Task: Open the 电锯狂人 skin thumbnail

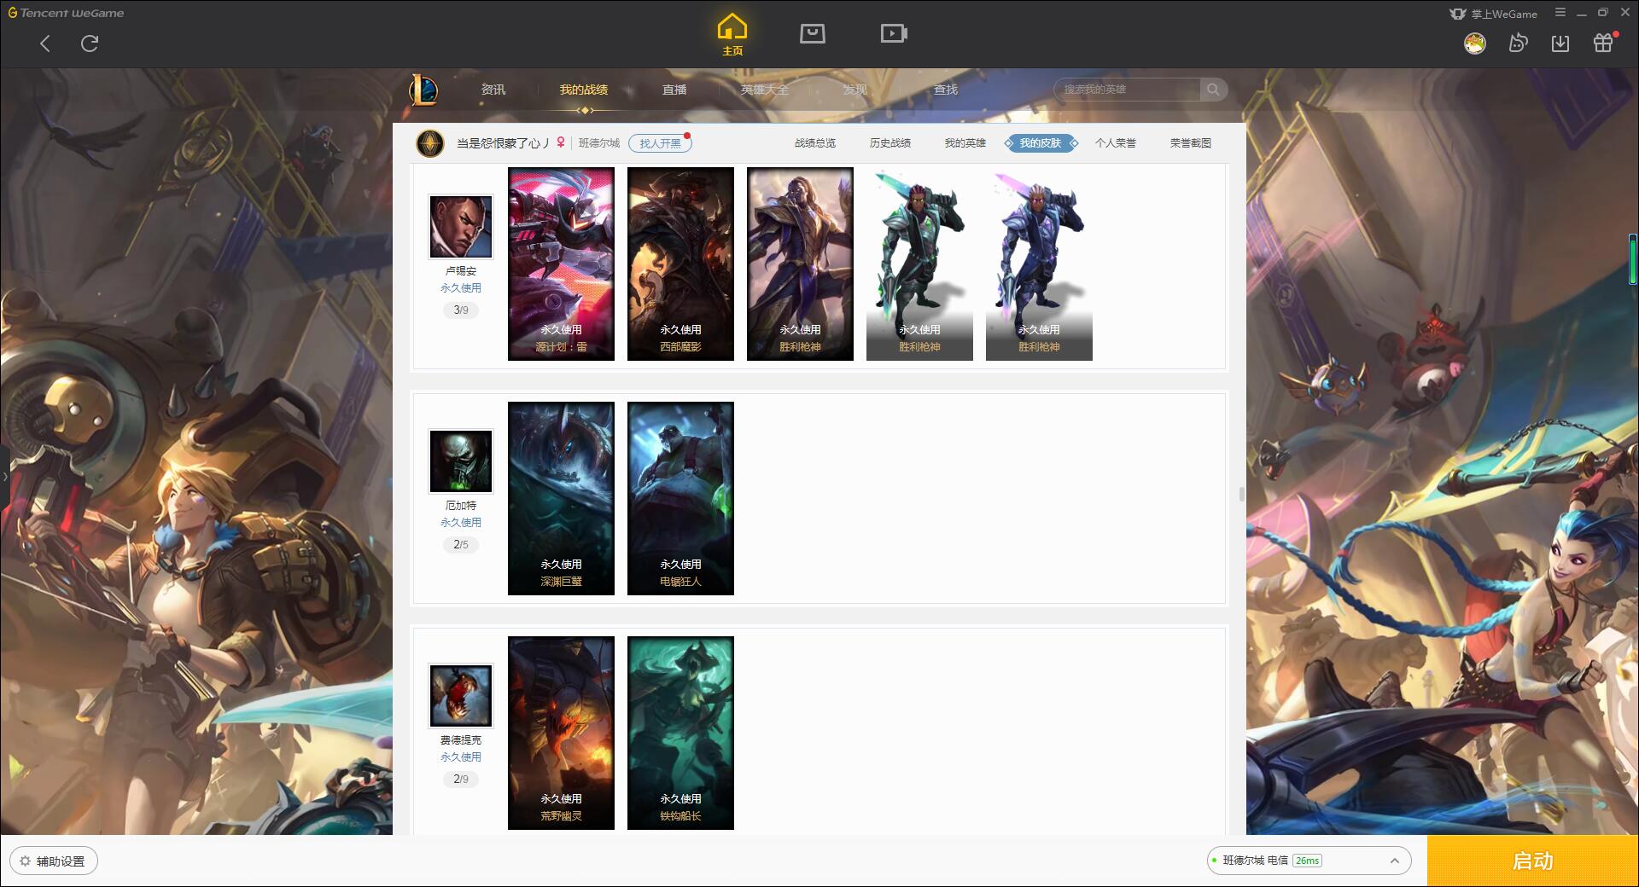Action: [x=680, y=498]
